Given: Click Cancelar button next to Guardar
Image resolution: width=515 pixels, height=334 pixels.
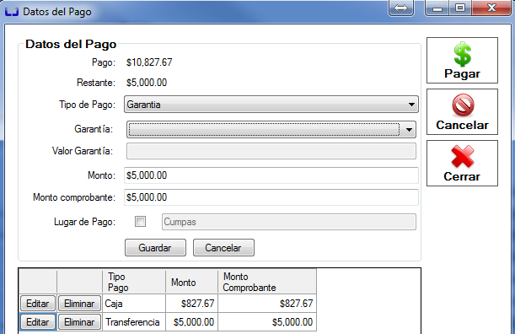Looking at the screenshot, I should 223,247.
